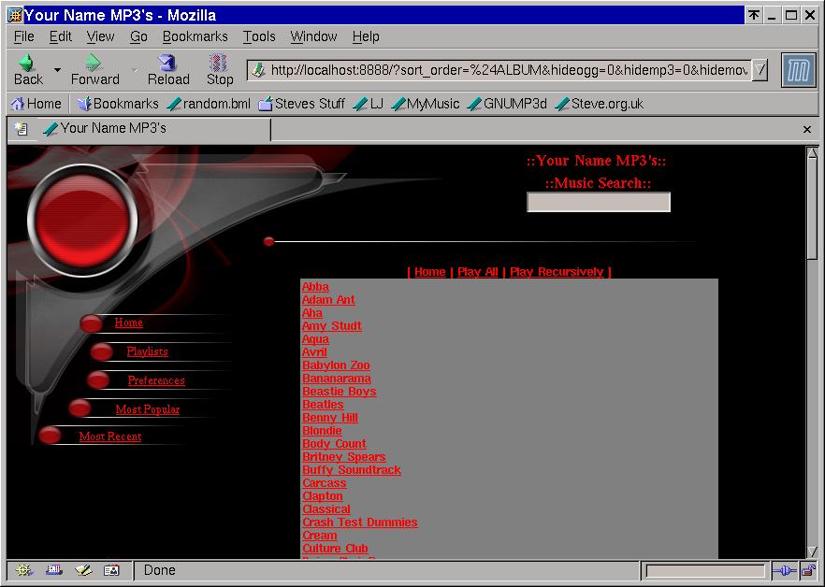Open the Window menu
The image size is (825, 587).
point(313,36)
